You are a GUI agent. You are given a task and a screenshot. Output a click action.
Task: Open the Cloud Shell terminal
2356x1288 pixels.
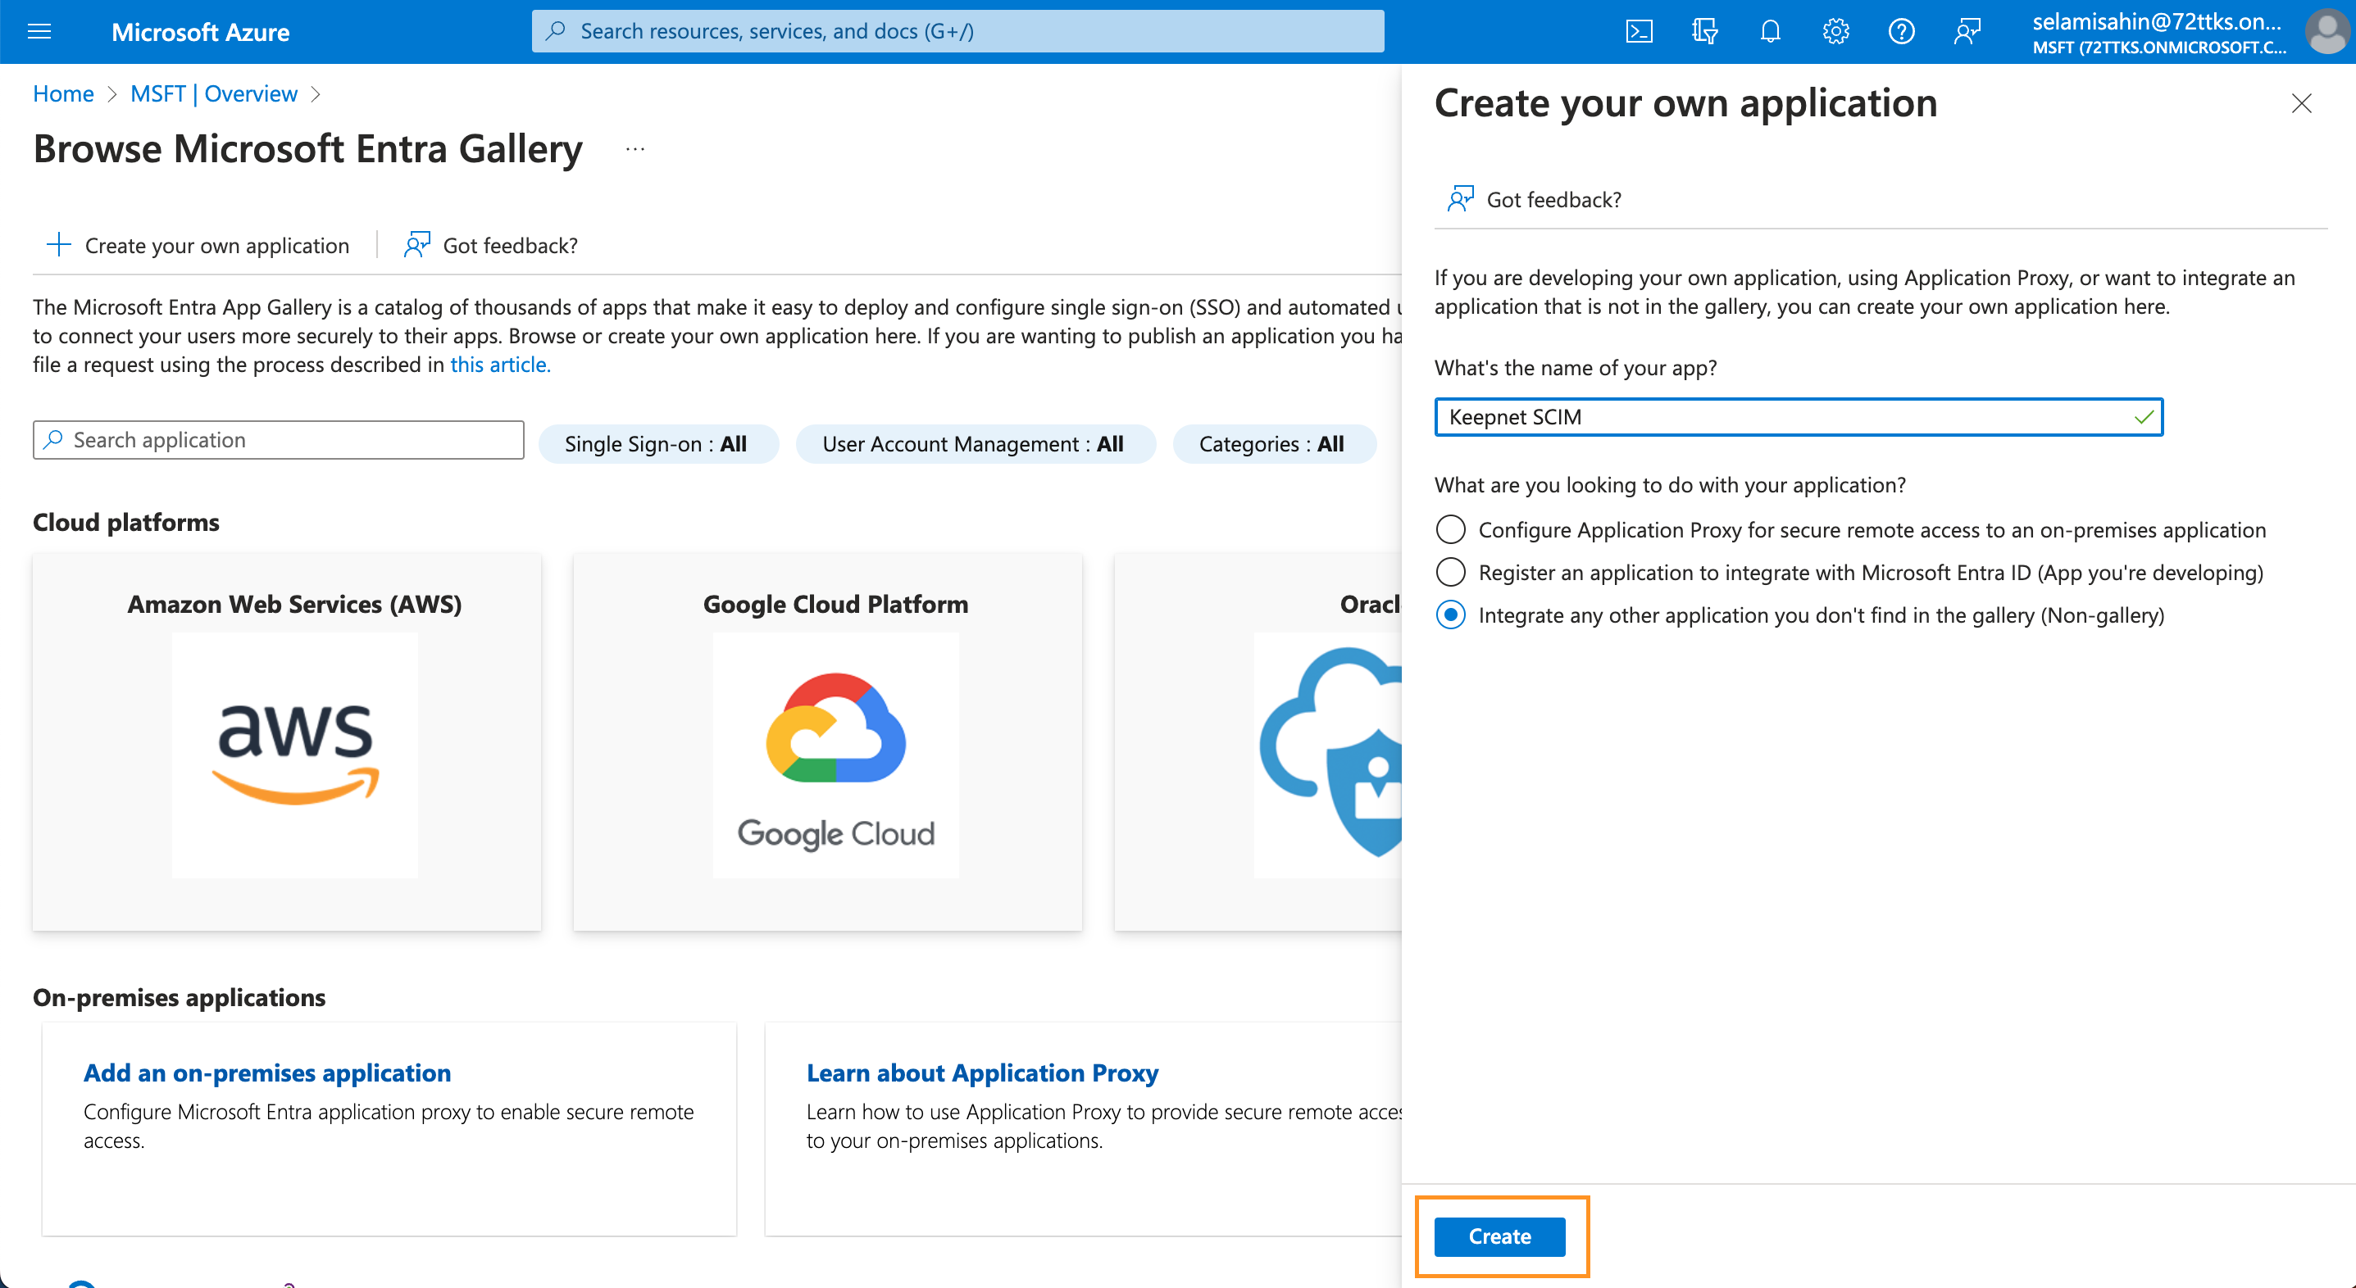(x=1639, y=30)
